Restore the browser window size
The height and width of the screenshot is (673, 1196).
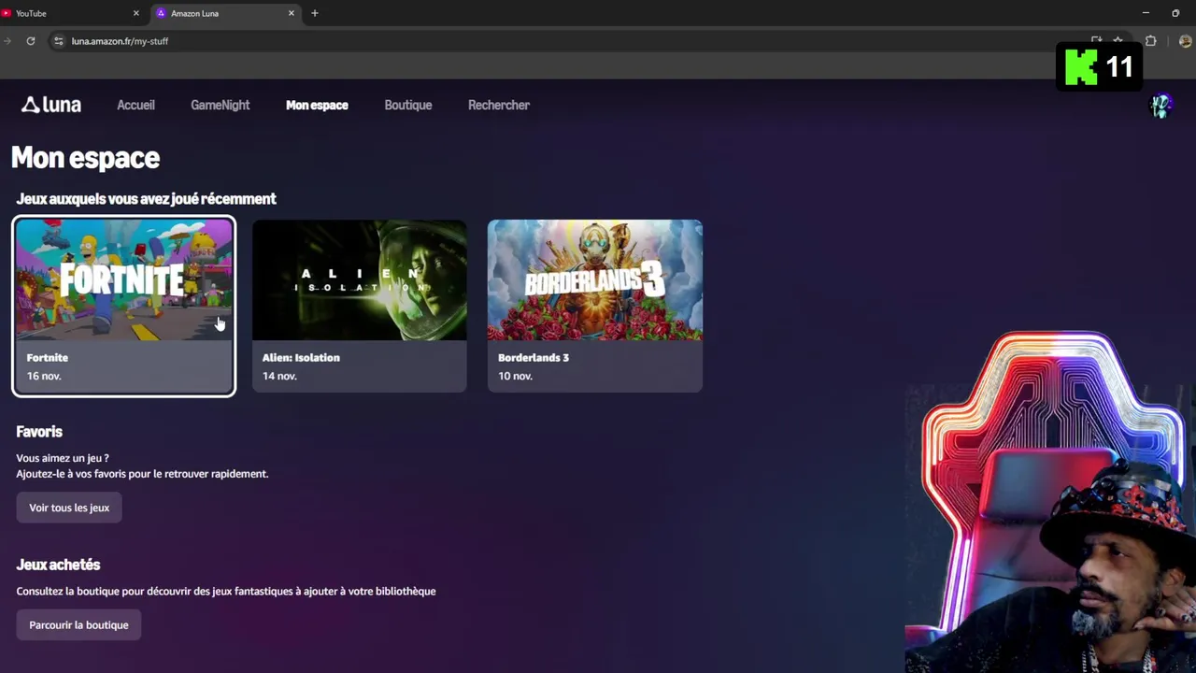click(1175, 13)
